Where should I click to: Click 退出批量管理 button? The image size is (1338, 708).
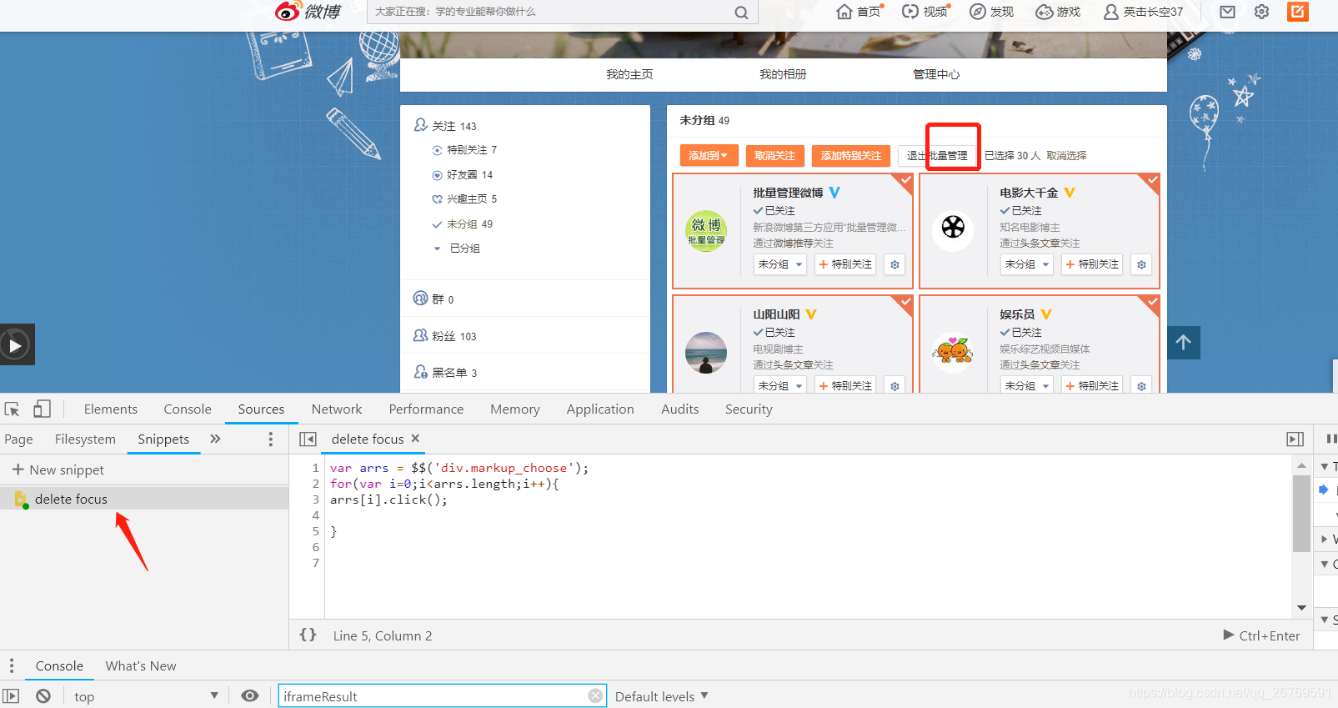[937, 156]
